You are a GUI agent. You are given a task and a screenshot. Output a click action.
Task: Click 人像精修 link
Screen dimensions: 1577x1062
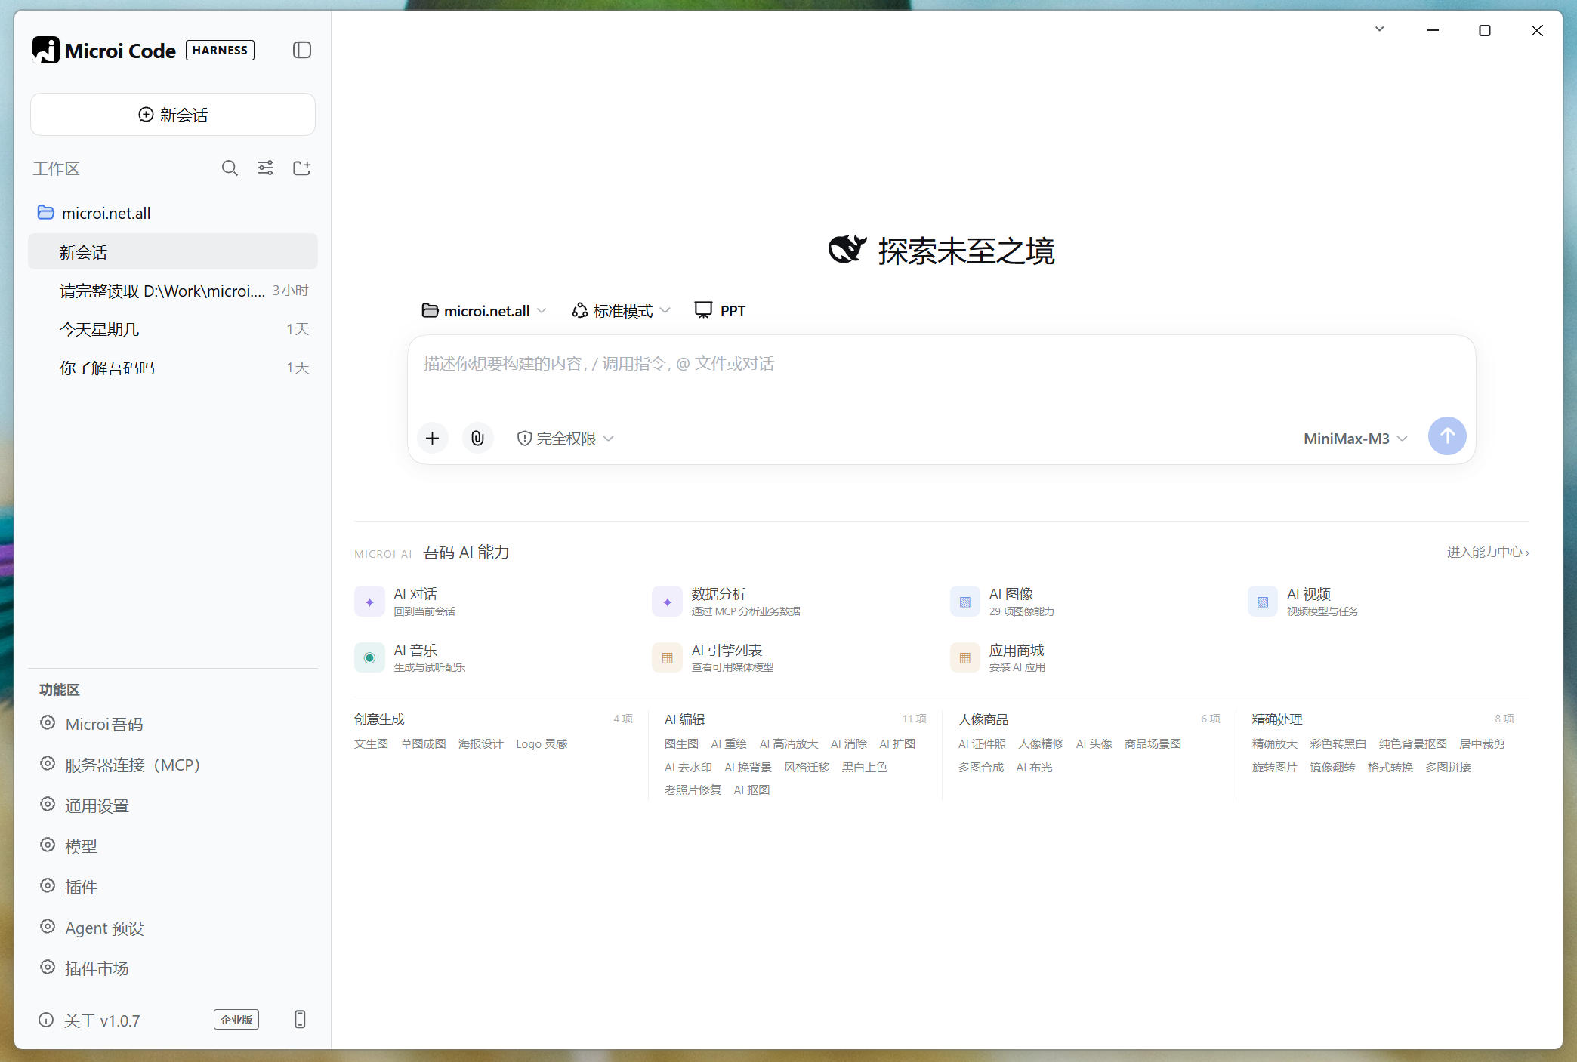point(1041,743)
